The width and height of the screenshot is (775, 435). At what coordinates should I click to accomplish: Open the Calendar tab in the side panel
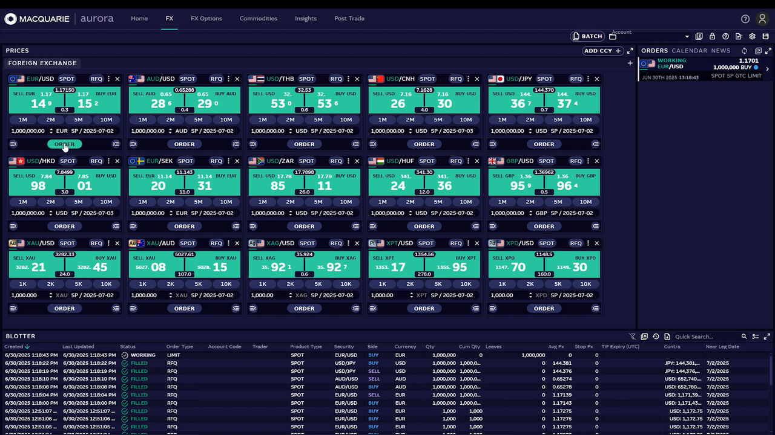(x=689, y=51)
